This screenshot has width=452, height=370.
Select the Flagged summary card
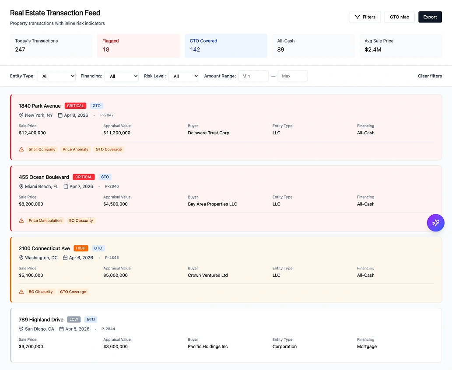coord(138,45)
